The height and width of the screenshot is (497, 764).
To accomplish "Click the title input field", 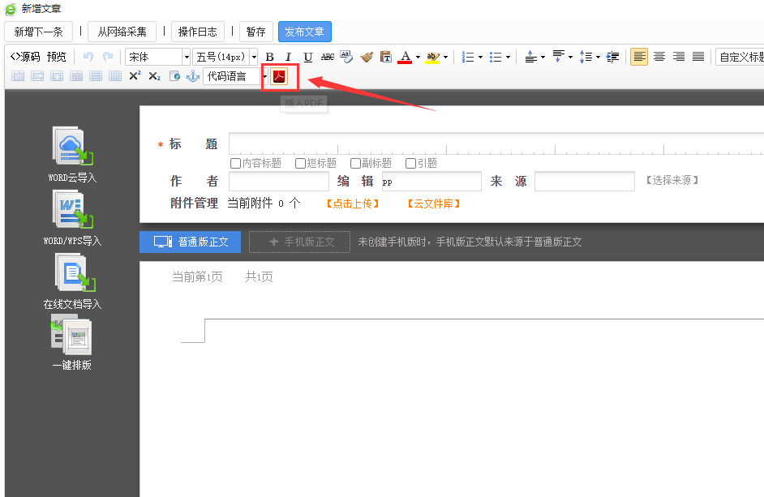I will (495, 144).
